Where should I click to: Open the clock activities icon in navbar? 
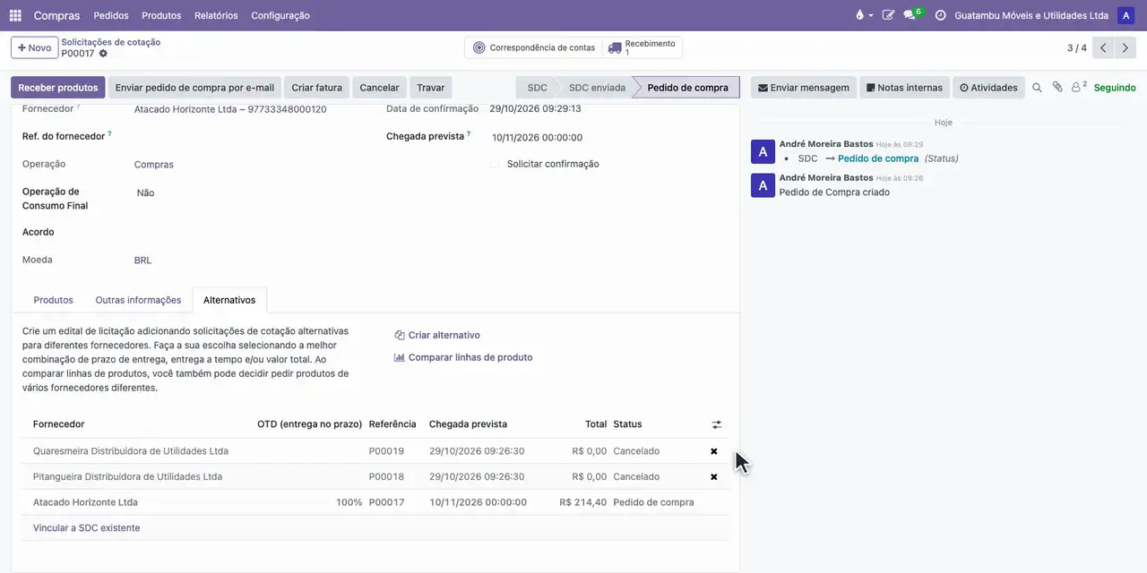coord(940,15)
